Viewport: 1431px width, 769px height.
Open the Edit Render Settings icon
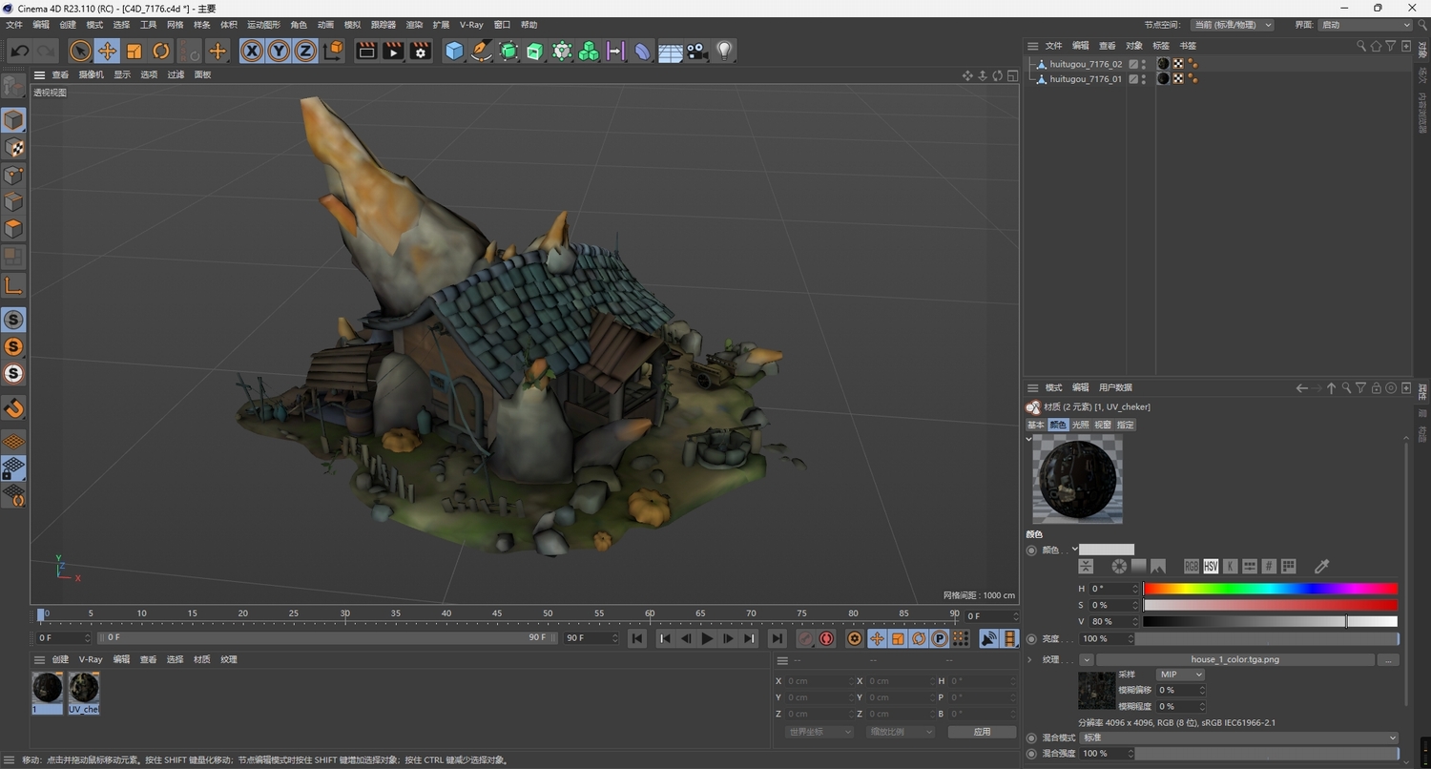point(421,52)
